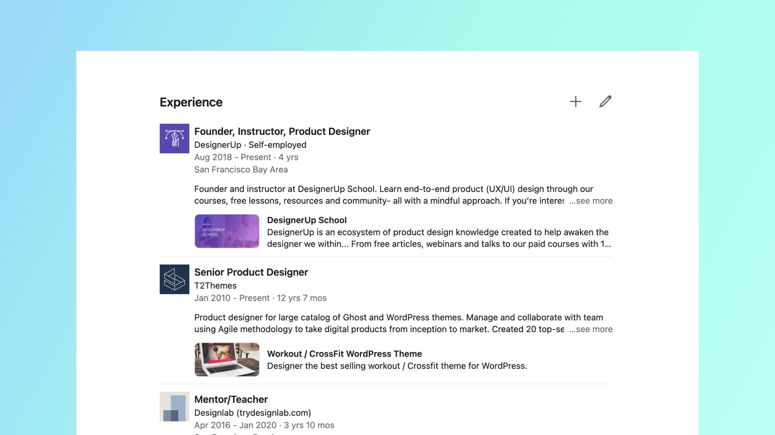This screenshot has width=775, height=435.
Task: Click 'Product designer for large catalog' paragraph
Action: pyautogui.click(x=399, y=323)
